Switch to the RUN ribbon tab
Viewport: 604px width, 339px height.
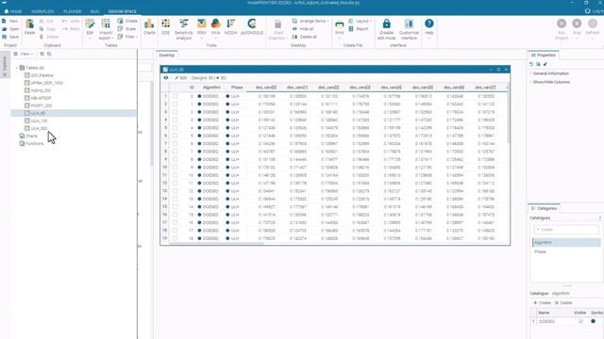(x=94, y=11)
